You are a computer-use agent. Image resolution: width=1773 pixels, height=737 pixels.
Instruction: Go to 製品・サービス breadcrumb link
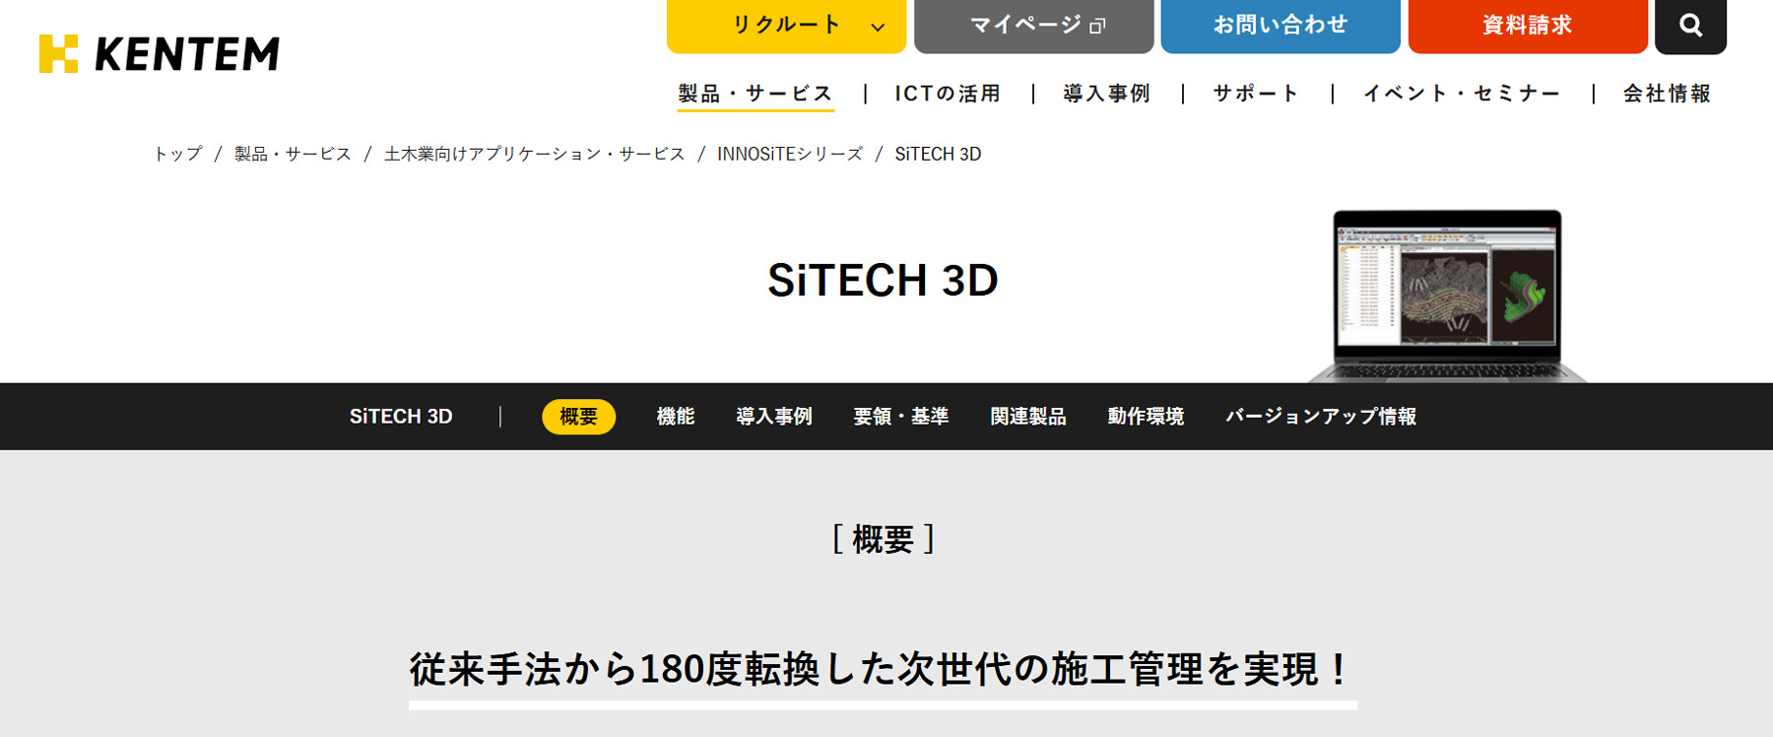(x=293, y=154)
